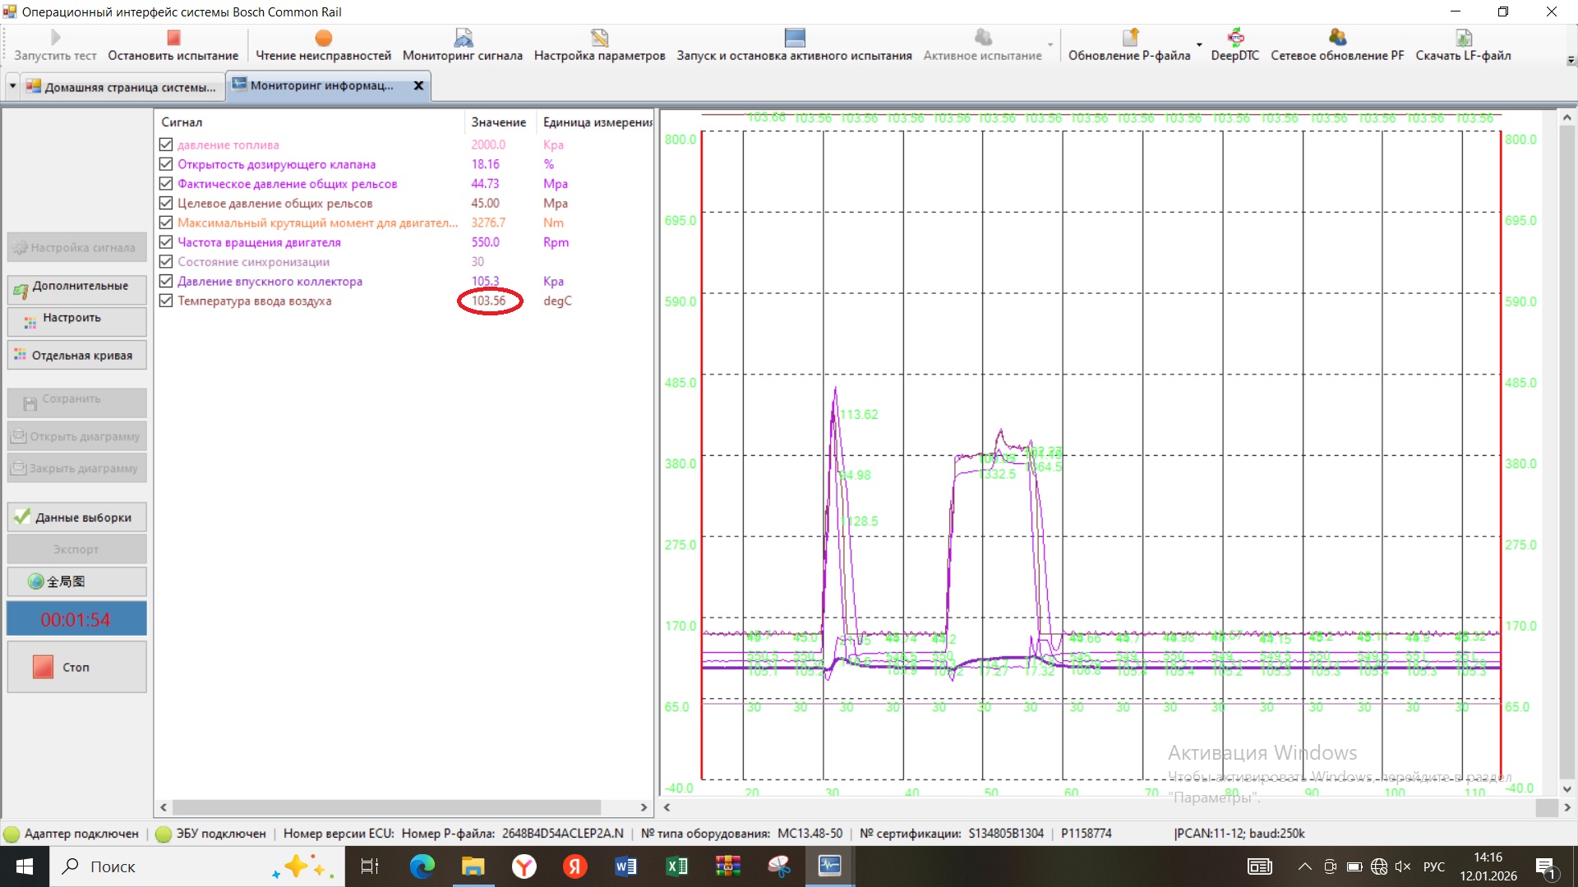Click the DeepDTC icon

pos(1234,38)
